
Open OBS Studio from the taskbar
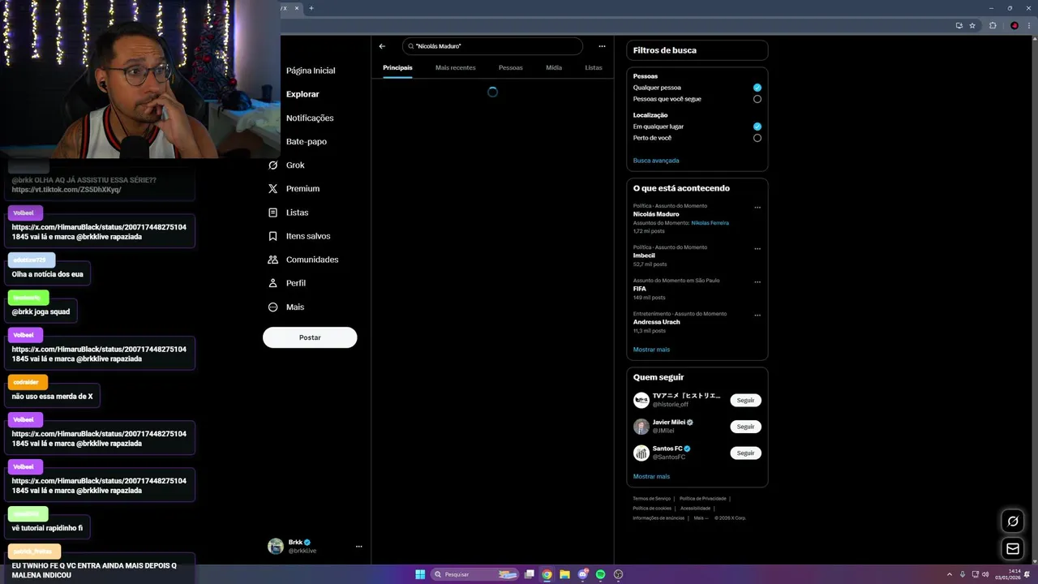[x=619, y=574]
